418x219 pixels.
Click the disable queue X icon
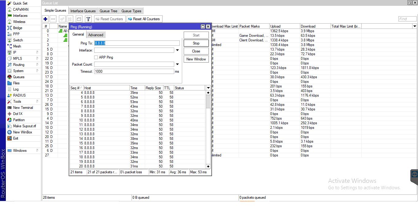70,19
